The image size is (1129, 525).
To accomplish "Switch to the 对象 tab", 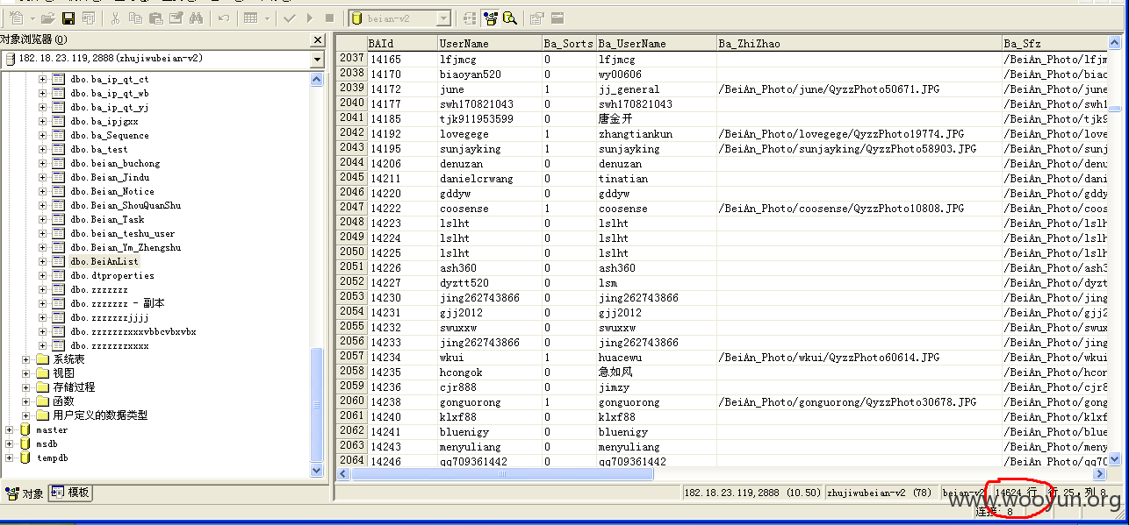I will (24, 493).
